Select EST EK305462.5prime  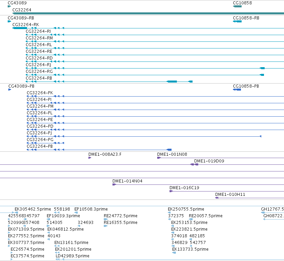click(33, 209)
